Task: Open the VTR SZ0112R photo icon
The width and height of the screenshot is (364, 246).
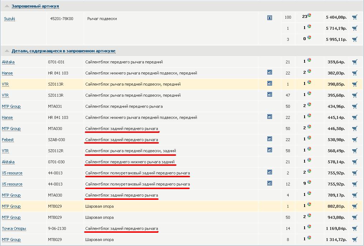Action: coord(270,150)
